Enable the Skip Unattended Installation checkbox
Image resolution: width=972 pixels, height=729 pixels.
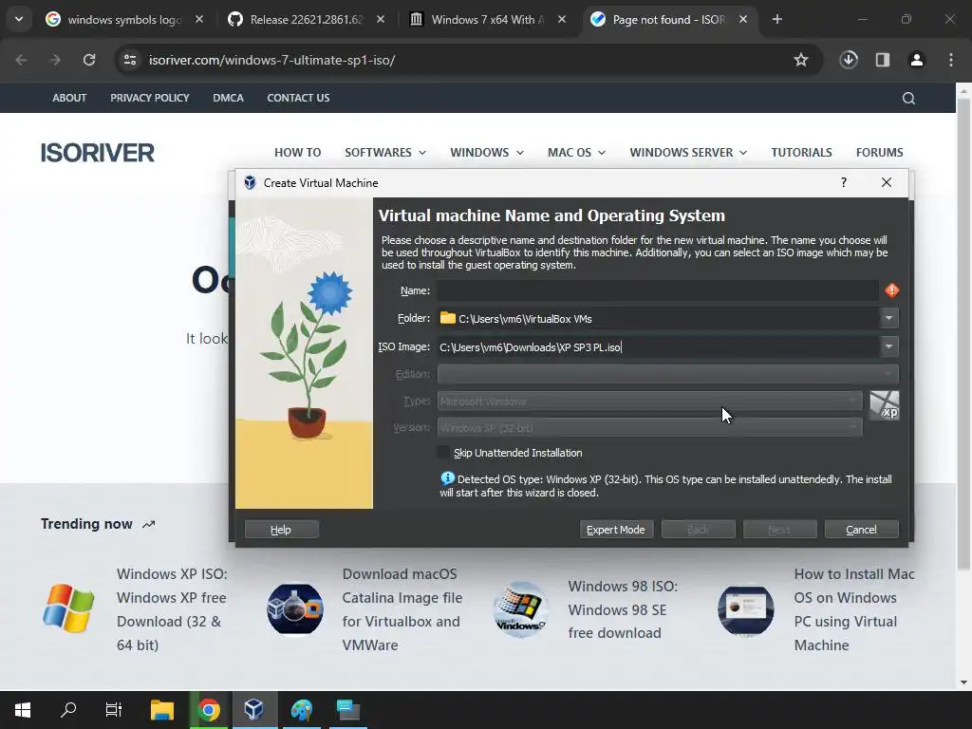[x=443, y=453]
